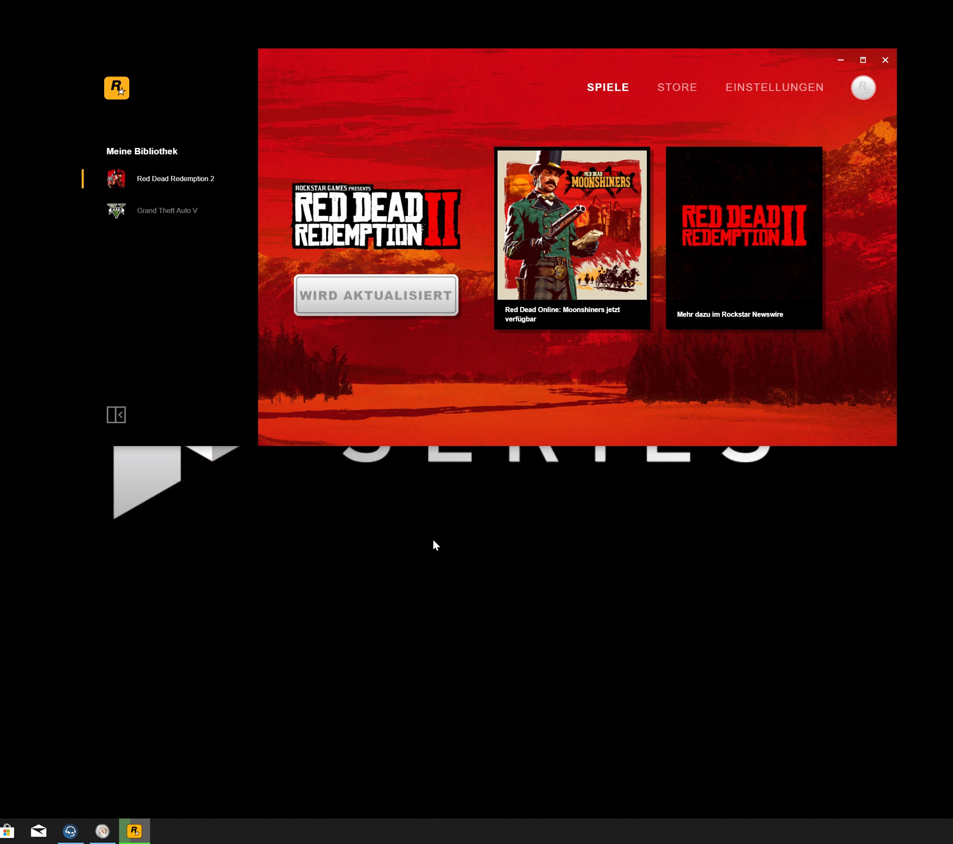Click the Meine Bibliothek heading

click(142, 151)
